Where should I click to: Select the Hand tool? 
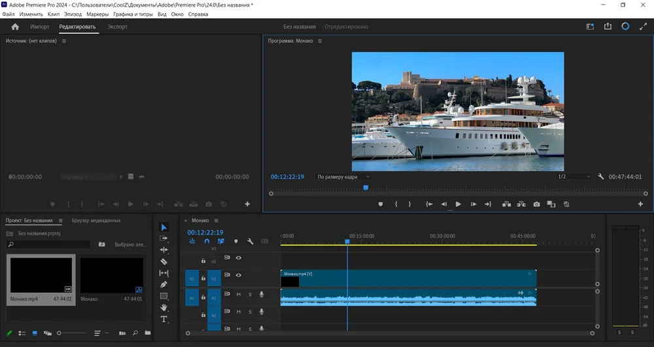(164, 307)
